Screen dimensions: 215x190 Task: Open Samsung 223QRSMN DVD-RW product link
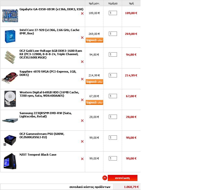point(46,115)
